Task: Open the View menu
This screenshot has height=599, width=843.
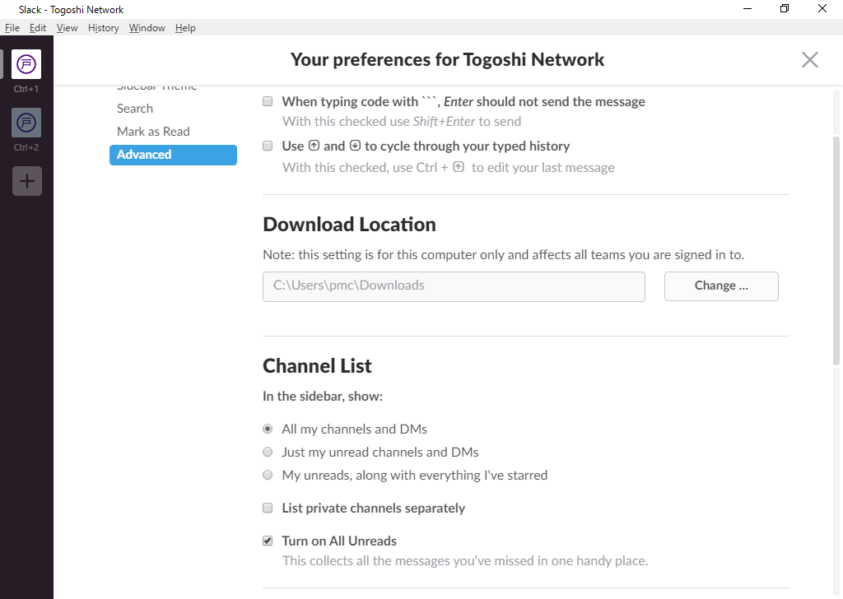Action: tap(68, 28)
